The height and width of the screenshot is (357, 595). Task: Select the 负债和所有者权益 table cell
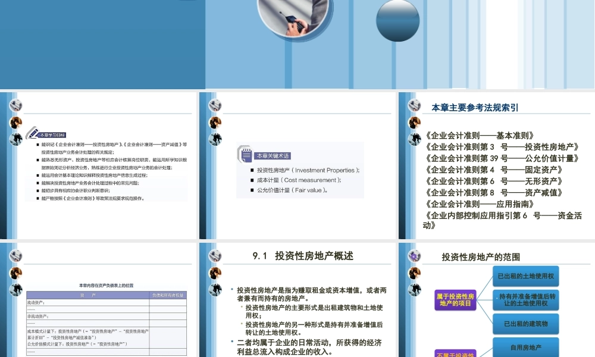coord(168,293)
